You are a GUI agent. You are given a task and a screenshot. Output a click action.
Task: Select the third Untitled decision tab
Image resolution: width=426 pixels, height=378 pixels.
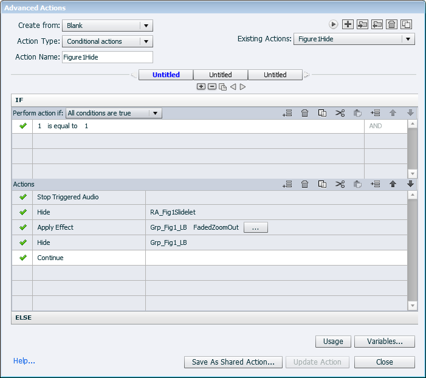[x=275, y=75]
